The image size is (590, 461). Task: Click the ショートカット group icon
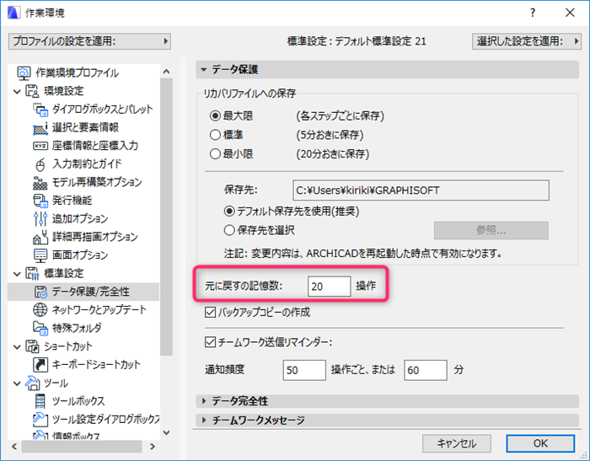point(32,346)
